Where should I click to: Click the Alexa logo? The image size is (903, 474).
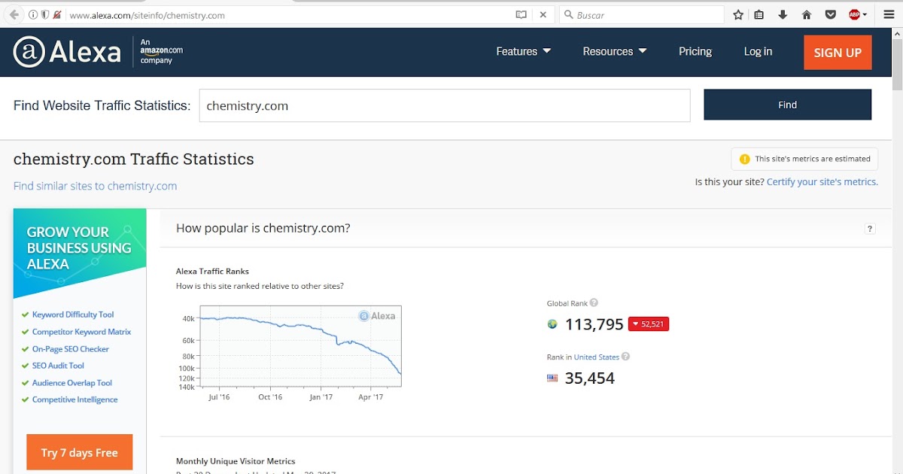tap(67, 51)
